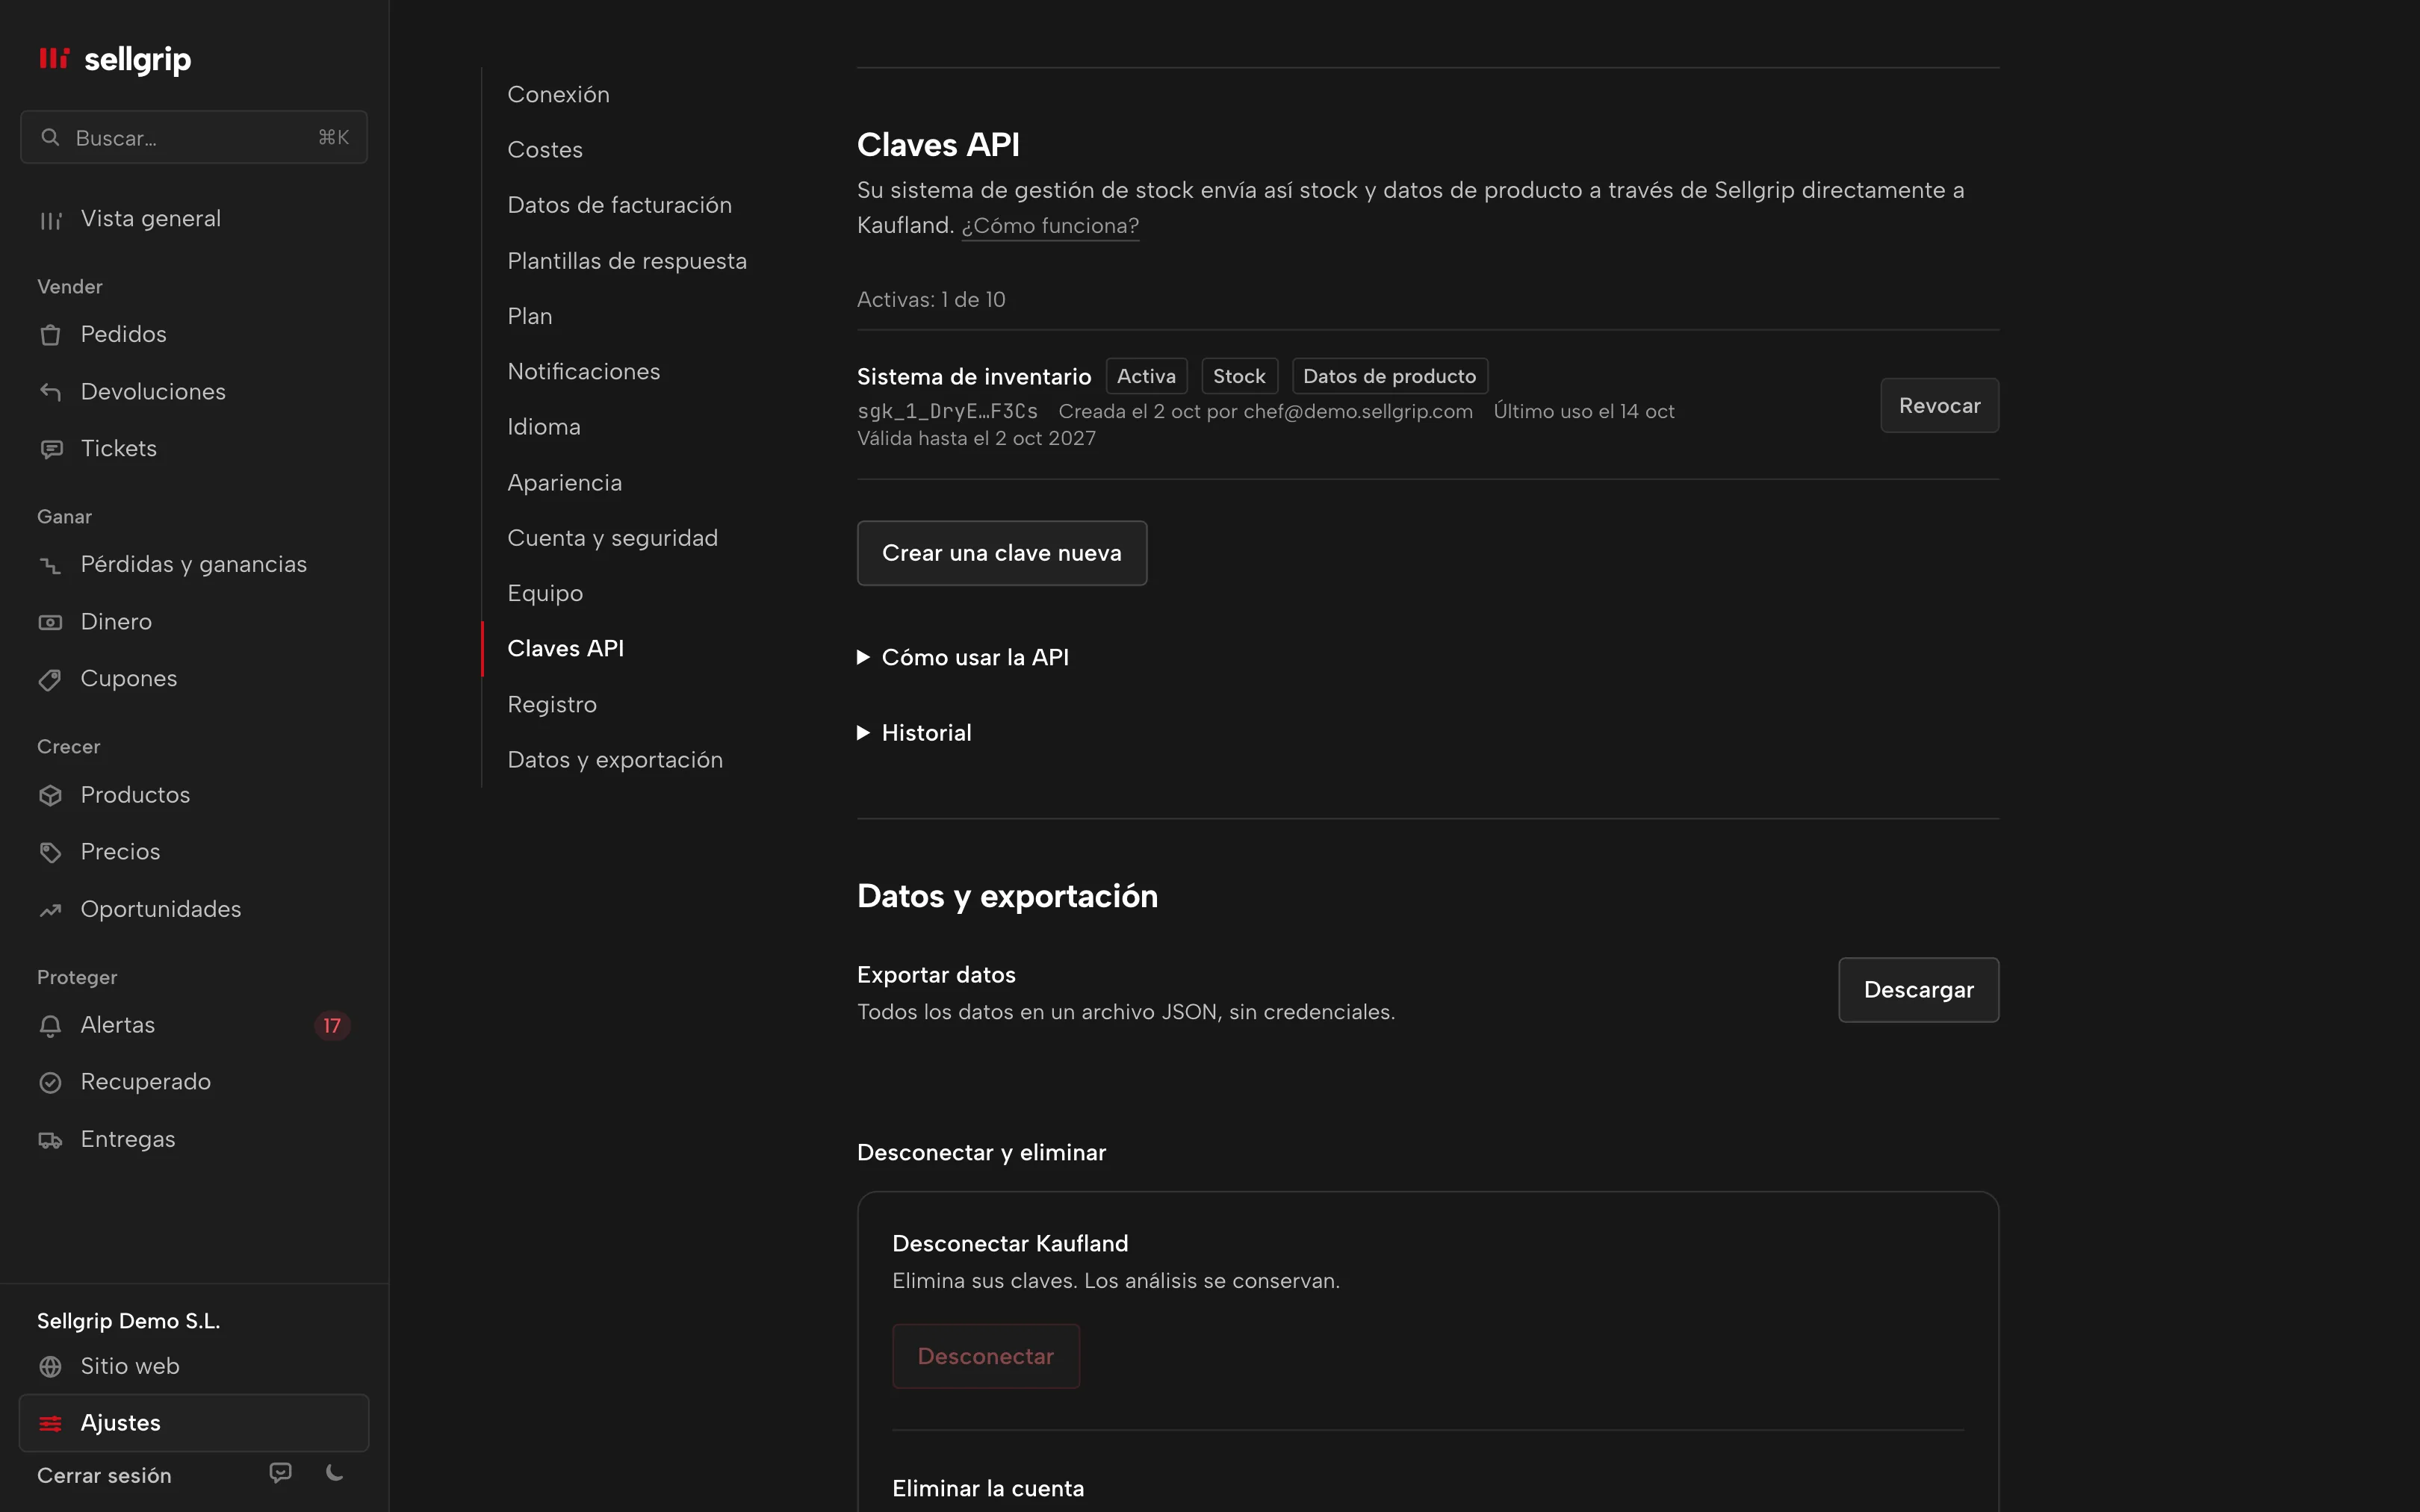Click the Pérdidas y ganancias label in the sidebar
The image size is (2420, 1512).
(x=194, y=565)
